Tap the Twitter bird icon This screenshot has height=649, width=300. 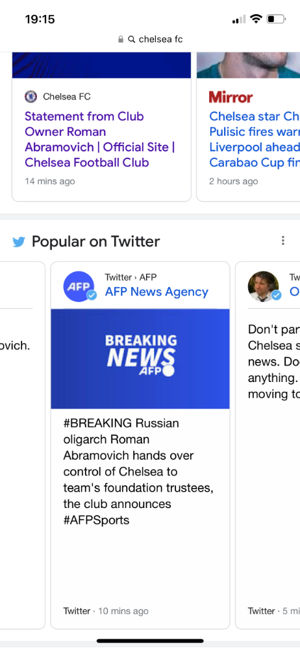point(19,242)
